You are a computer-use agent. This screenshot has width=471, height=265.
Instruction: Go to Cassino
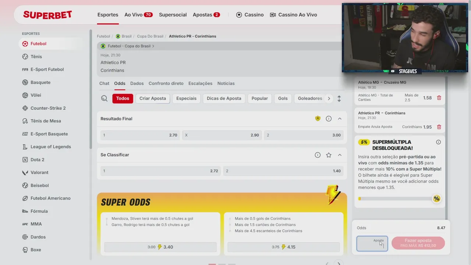click(x=250, y=15)
